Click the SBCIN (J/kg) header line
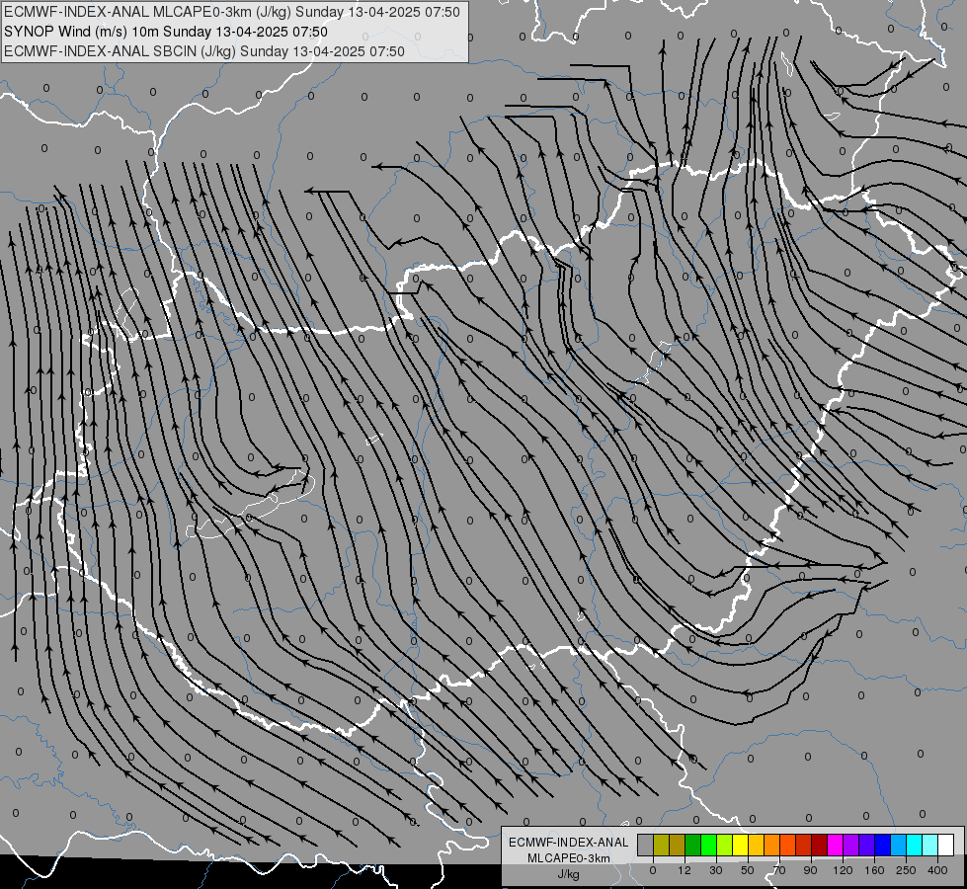967x889 pixels. click(204, 51)
